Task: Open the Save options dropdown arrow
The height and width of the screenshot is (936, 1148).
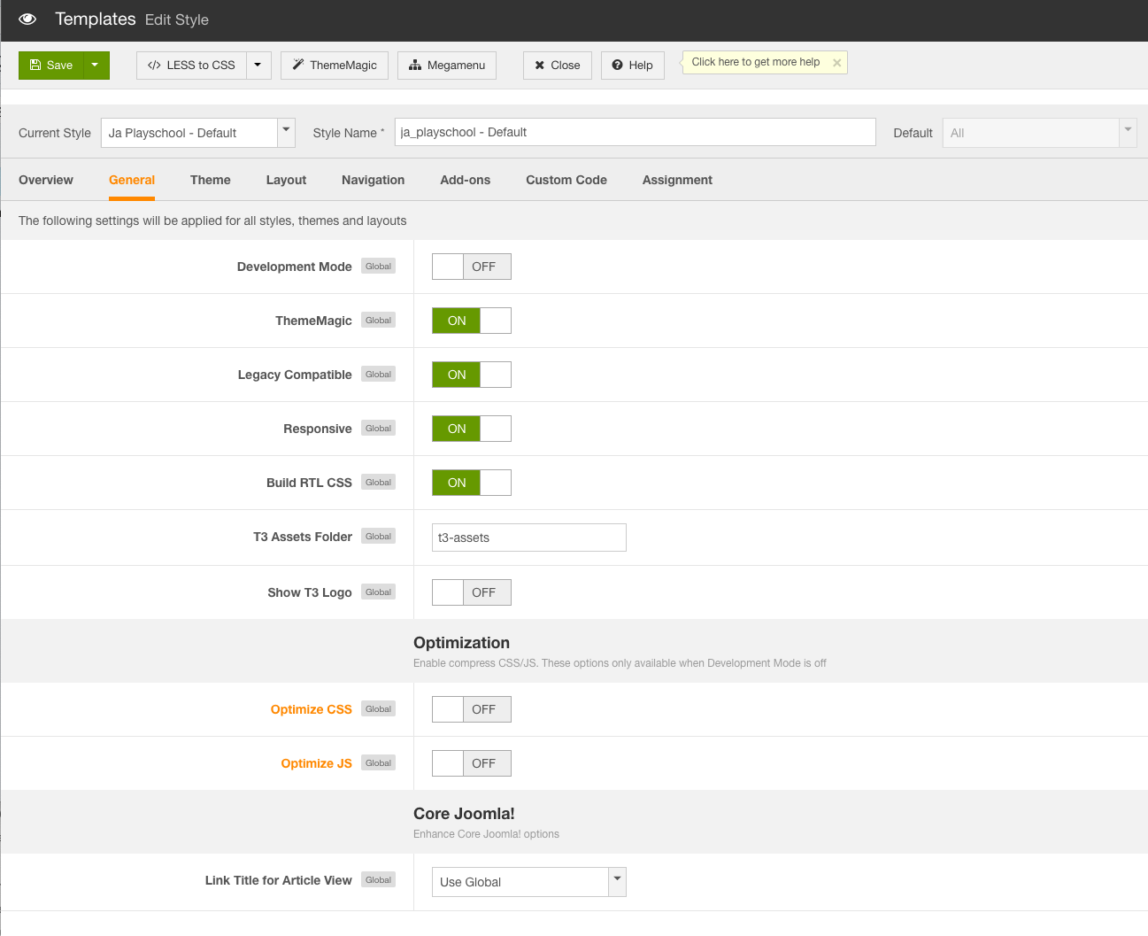Action: (96, 66)
